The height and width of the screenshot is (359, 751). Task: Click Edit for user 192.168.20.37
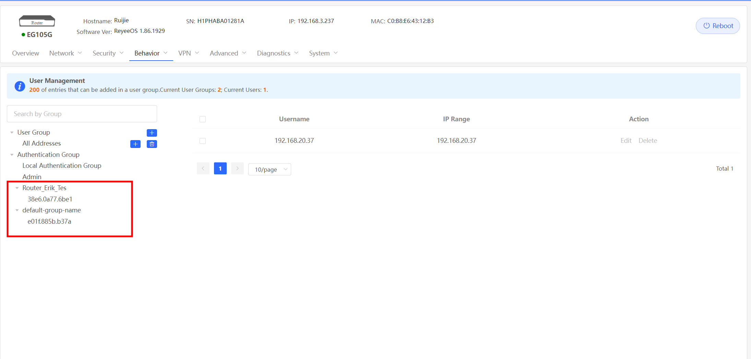[626, 140]
